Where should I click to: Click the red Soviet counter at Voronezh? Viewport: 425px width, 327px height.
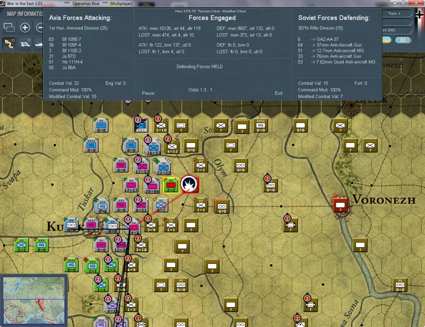340,205
